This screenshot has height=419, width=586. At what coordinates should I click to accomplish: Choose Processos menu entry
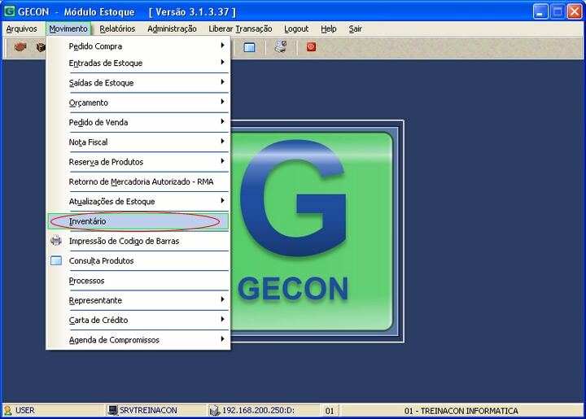coord(87,281)
